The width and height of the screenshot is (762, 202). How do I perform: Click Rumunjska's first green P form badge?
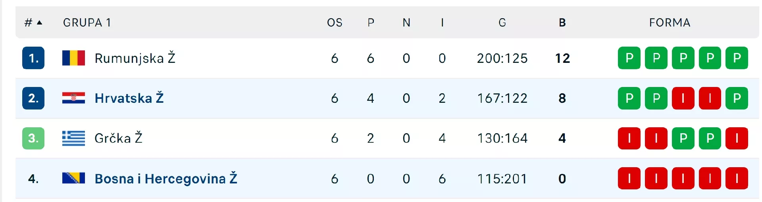point(629,58)
